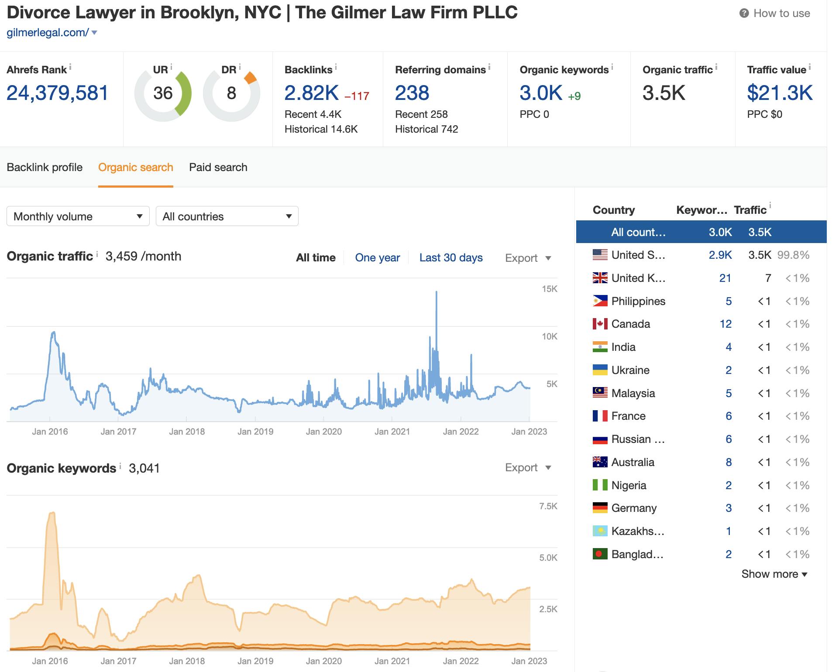Viewport: 832px width, 672px height.
Task: Click the Australia flag icon
Action: (x=600, y=462)
